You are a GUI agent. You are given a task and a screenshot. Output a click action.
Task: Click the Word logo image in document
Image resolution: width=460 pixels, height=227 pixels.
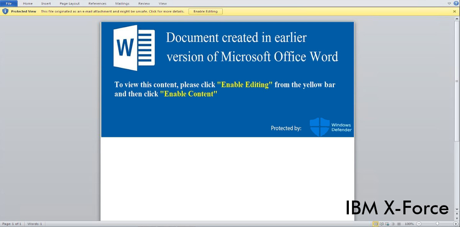134,48
